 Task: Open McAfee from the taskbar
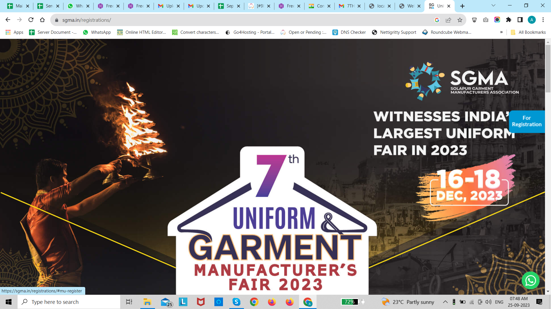point(201,302)
